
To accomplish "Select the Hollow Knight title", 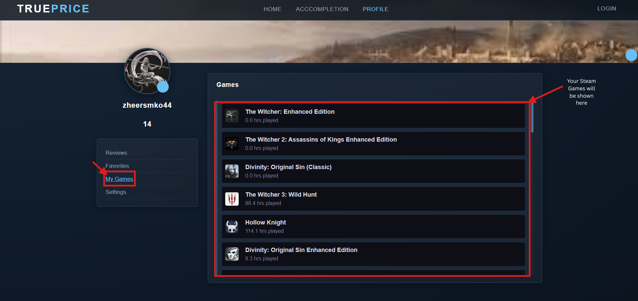I will (x=266, y=222).
